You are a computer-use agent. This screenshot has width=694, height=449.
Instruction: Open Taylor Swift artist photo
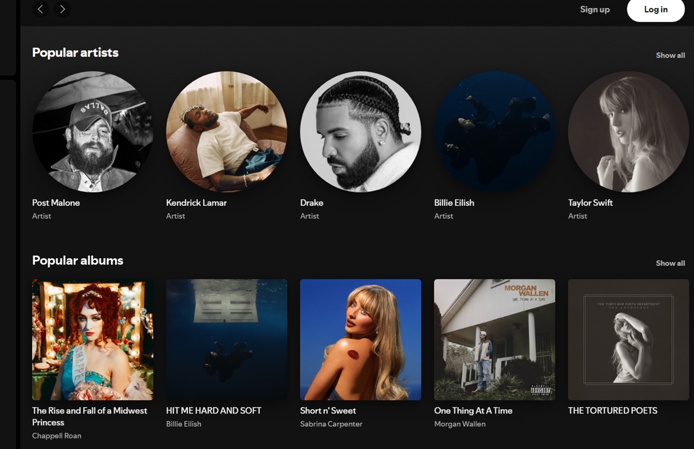pos(628,132)
